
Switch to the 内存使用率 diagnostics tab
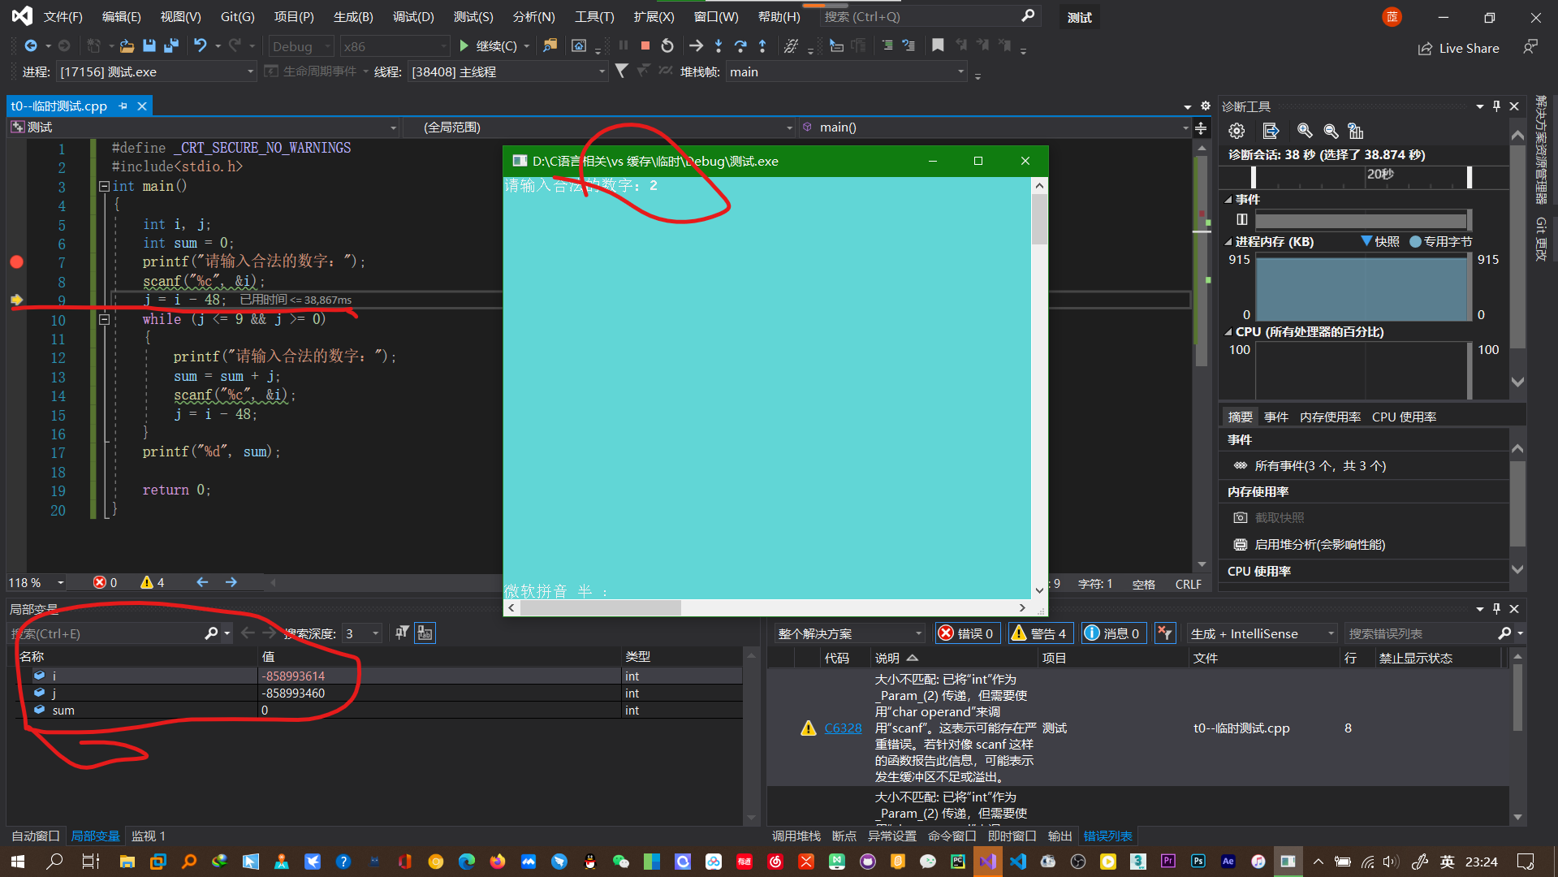click(x=1330, y=417)
